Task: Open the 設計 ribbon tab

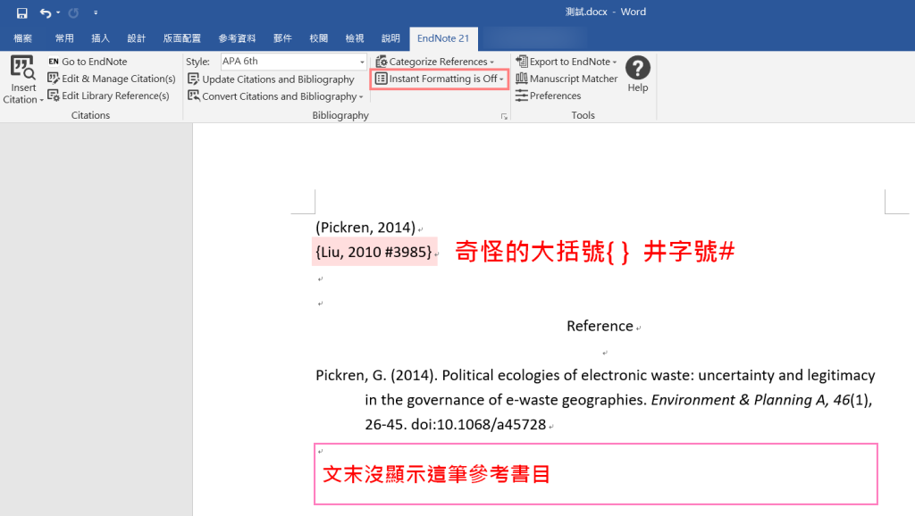Action: coord(136,38)
